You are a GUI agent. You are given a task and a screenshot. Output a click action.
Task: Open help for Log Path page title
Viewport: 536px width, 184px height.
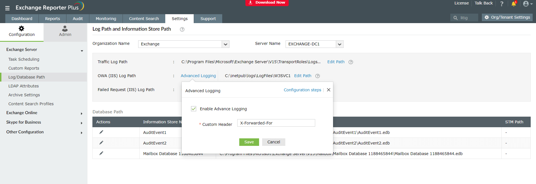182,29
